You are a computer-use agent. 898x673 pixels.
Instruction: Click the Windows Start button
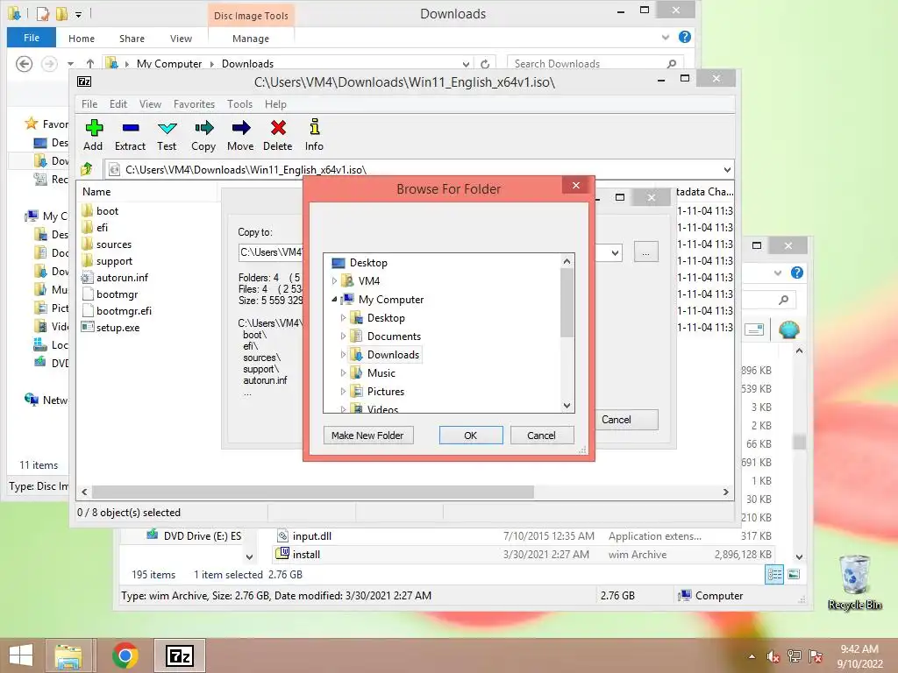click(21, 655)
